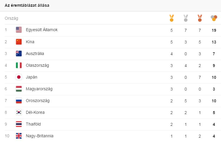
Task: Open the Egyesült Államok country row
Action: click(x=110, y=30)
